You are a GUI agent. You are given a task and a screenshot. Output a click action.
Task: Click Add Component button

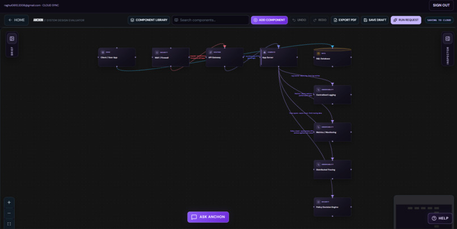pos(269,20)
